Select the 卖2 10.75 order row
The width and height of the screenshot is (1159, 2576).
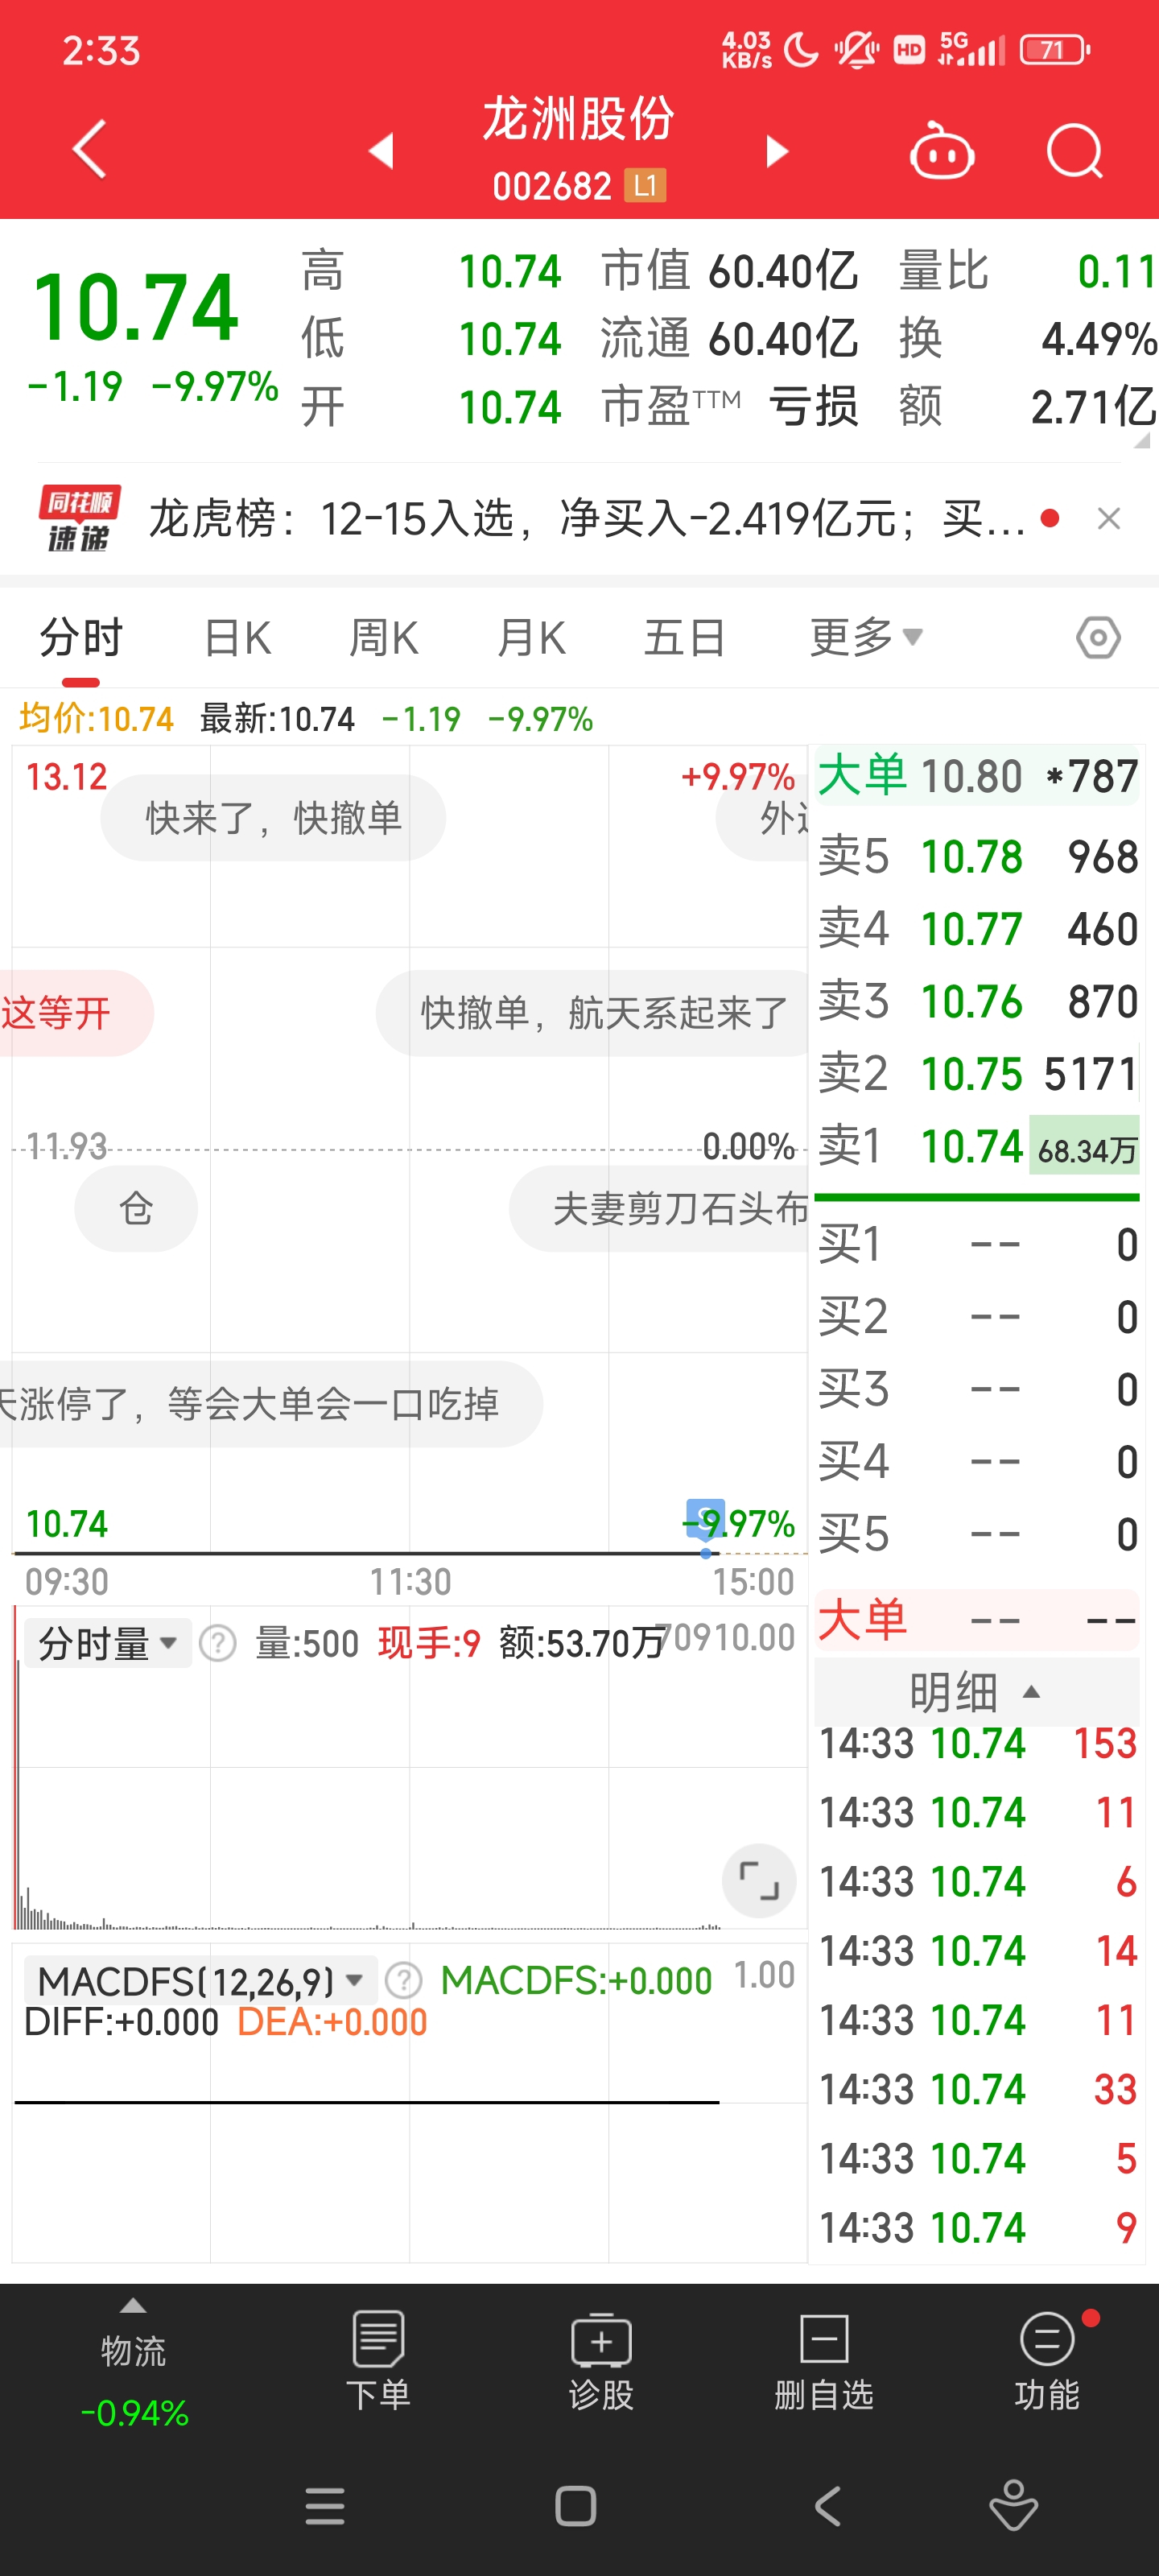coord(977,1074)
